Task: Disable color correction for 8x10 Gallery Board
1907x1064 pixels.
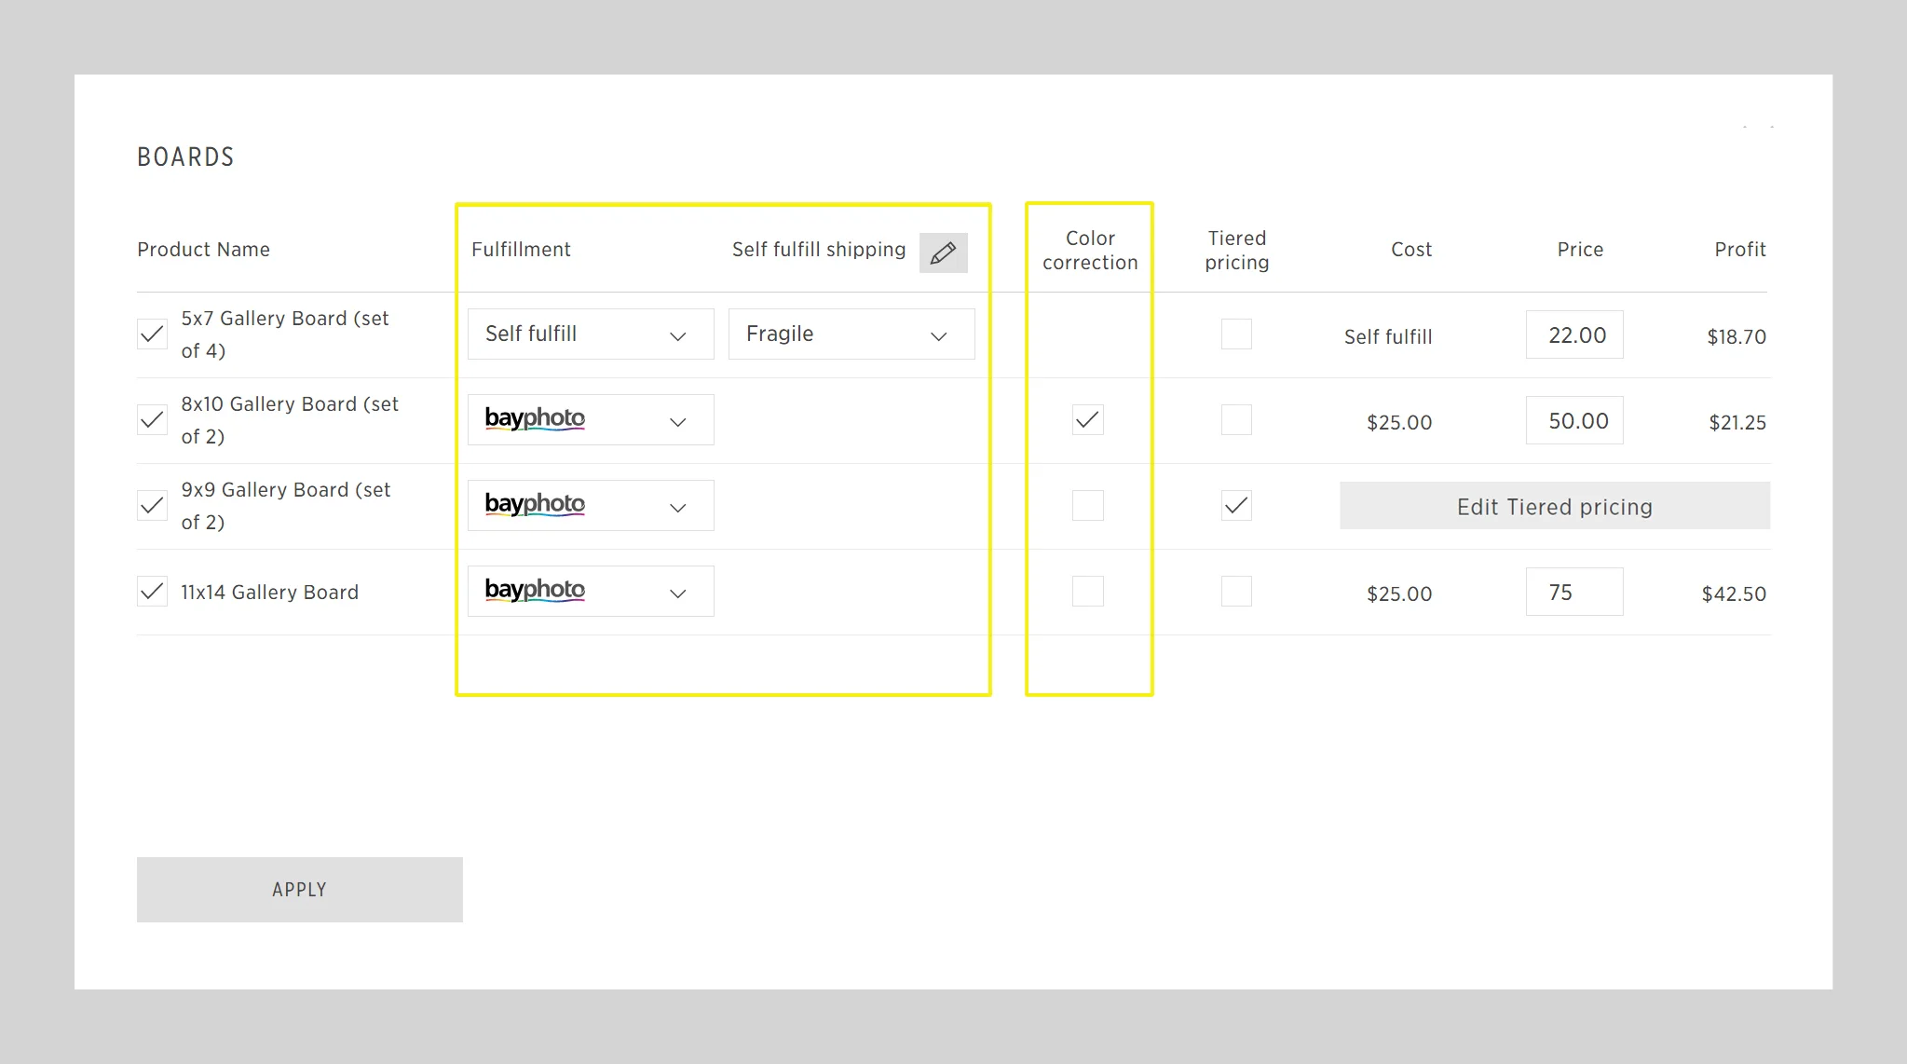Action: click(x=1087, y=419)
